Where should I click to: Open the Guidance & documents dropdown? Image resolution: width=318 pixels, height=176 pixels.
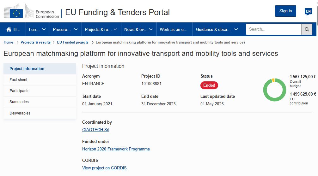[x=217, y=29]
